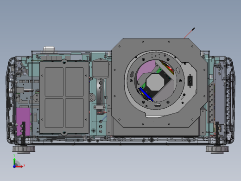This screenshot has height=181, width=241.
Task: Click the bottom center screw of cover plate
Action: point(64,133)
